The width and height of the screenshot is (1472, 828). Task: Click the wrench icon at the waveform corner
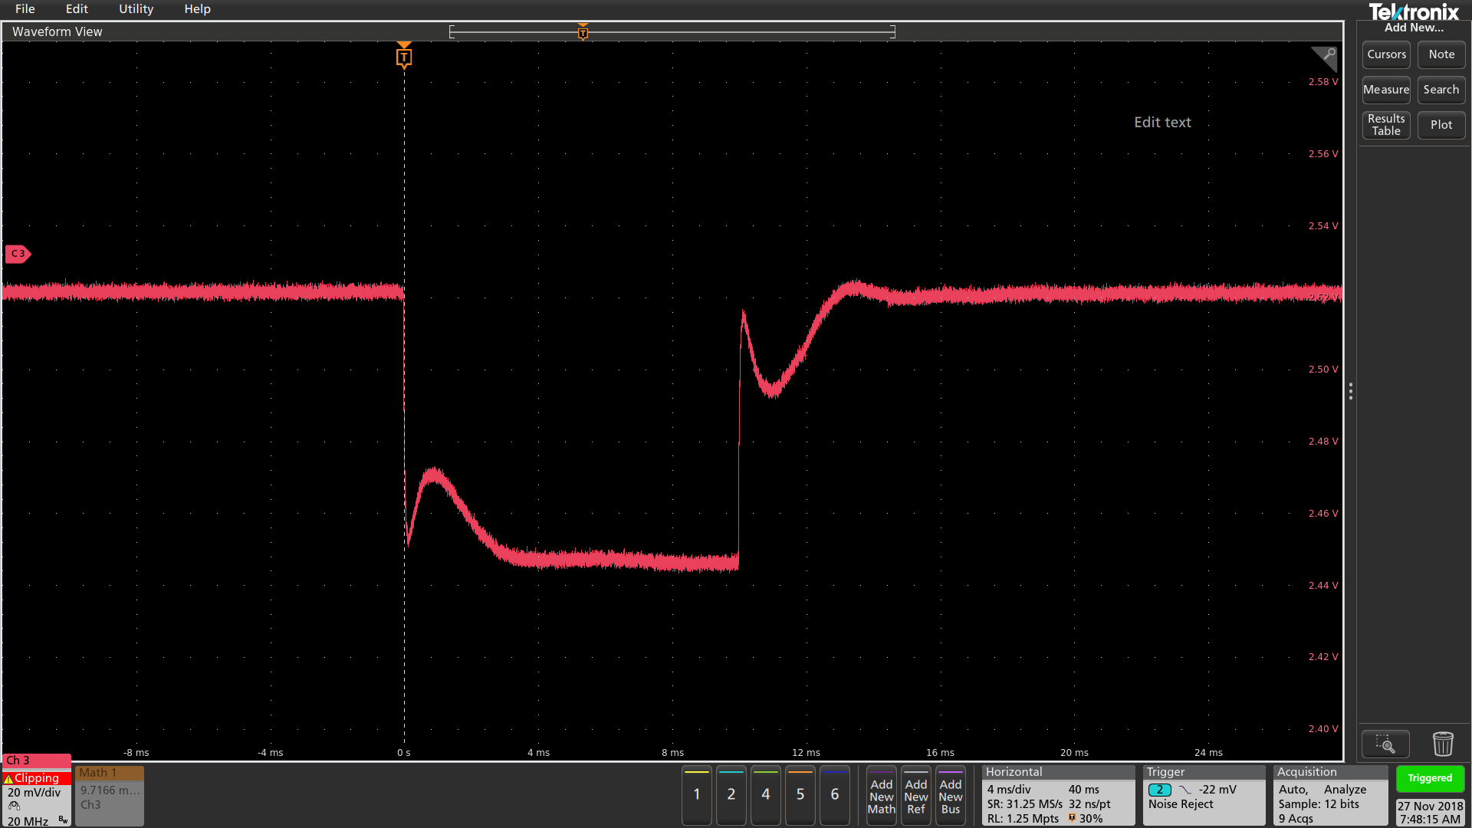1327,56
